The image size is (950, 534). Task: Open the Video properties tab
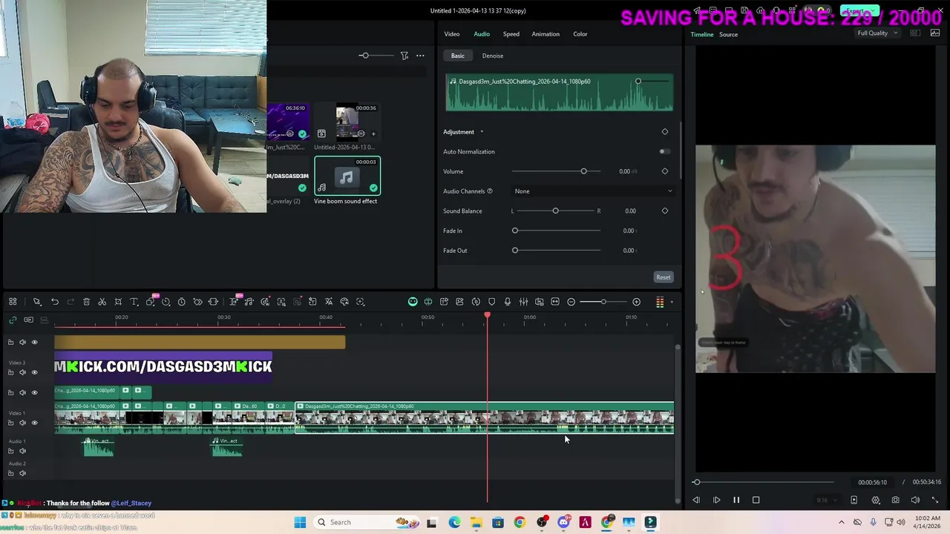[x=452, y=34]
